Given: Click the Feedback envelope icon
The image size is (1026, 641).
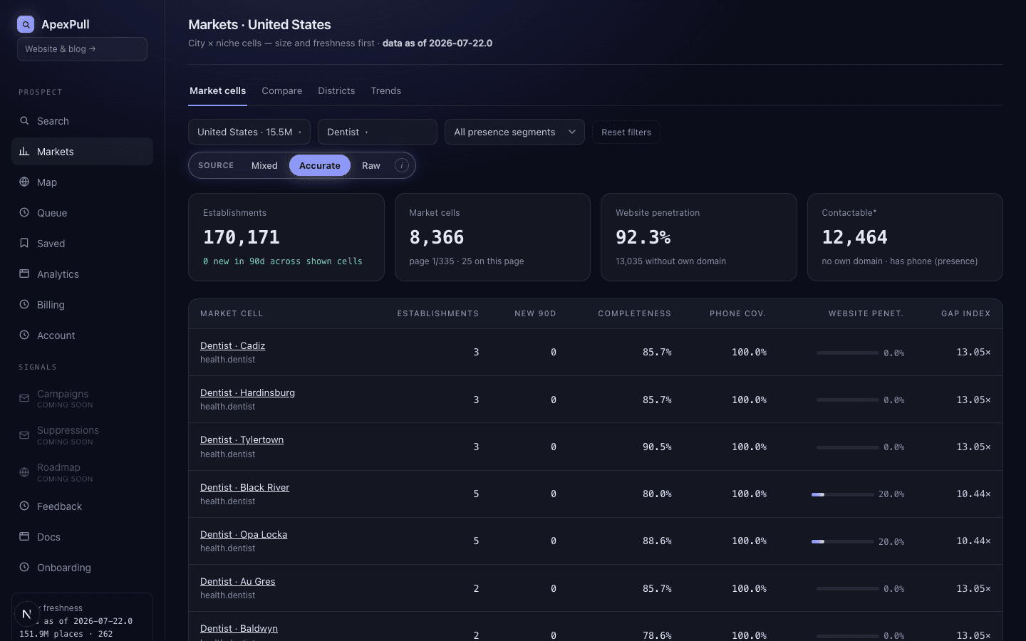Looking at the screenshot, I should pos(24,506).
